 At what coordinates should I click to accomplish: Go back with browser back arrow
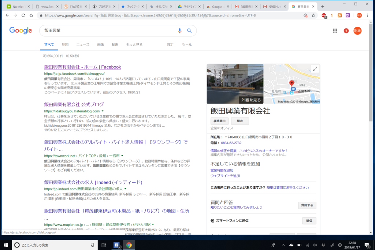point(7,15)
